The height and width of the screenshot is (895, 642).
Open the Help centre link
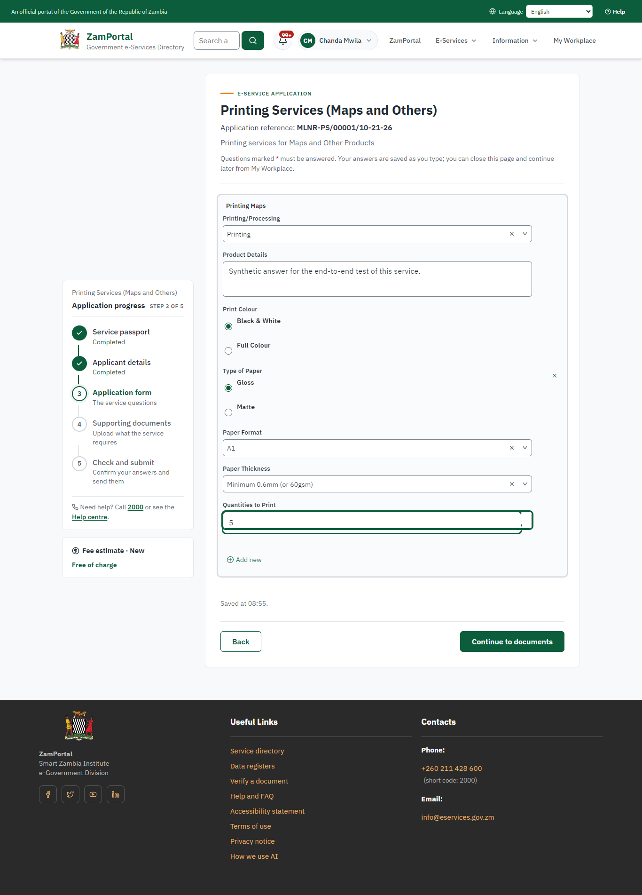point(90,517)
